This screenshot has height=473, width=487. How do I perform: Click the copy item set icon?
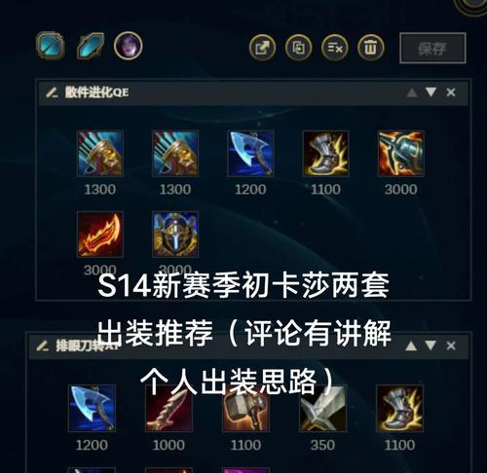point(298,48)
